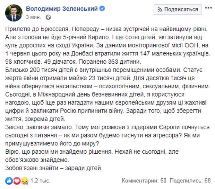The width and height of the screenshot is (215, 189).
Task: Open the three-dots post options menu
Action: 208,8
